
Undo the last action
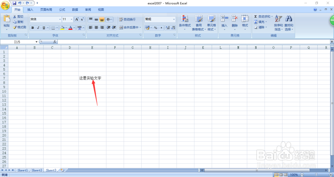pyautogui.click(x=20, y=3)
